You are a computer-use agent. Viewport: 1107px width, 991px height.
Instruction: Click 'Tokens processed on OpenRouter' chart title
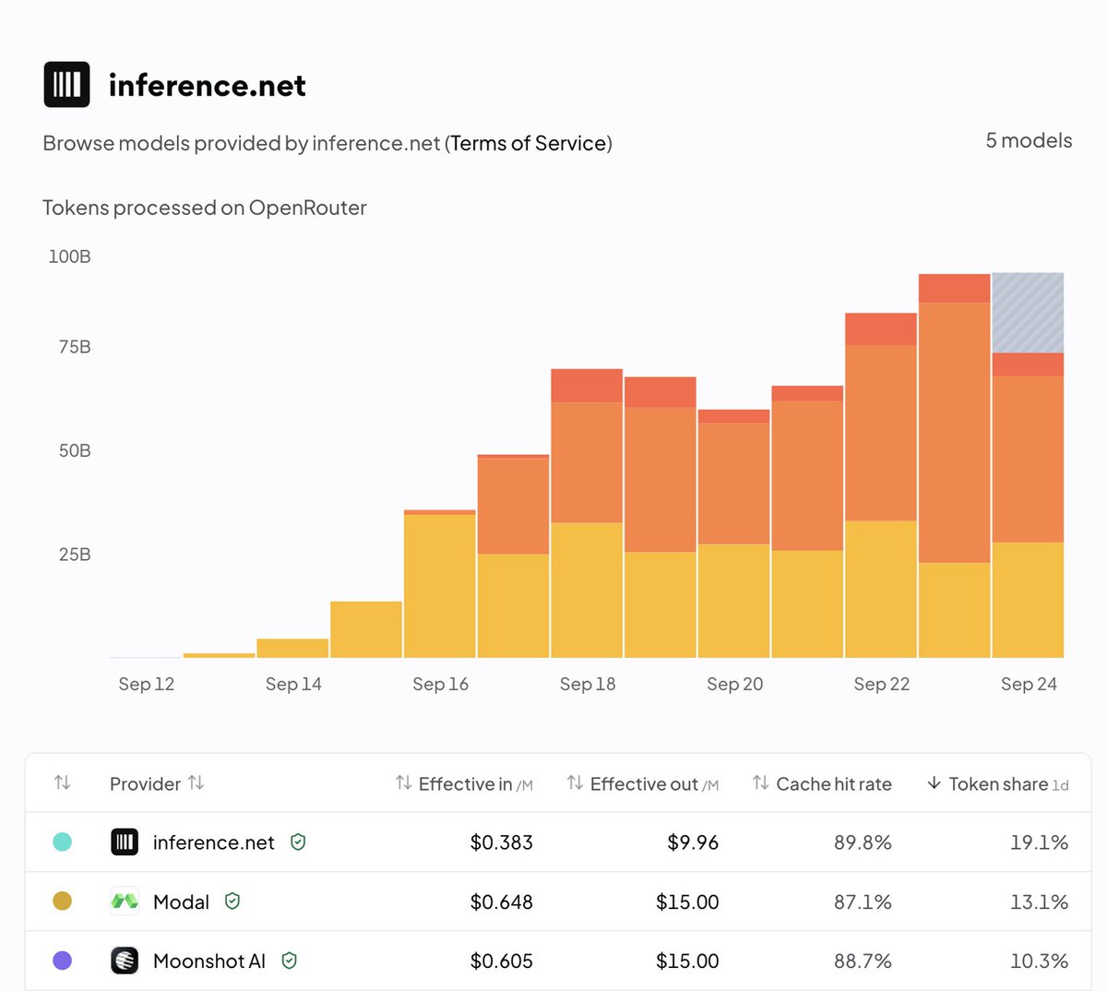coord(205,208)
